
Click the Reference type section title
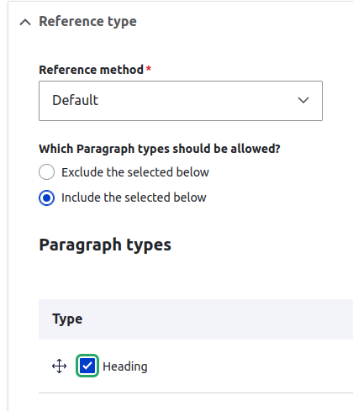click(x=87, y=22)
